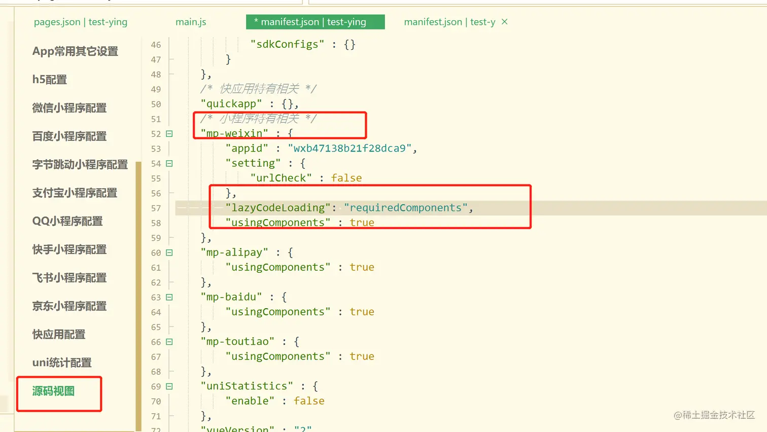Close the manifest.json | test-y tab
Viewport: 767px width, 432px height.
tap(504, 22)
